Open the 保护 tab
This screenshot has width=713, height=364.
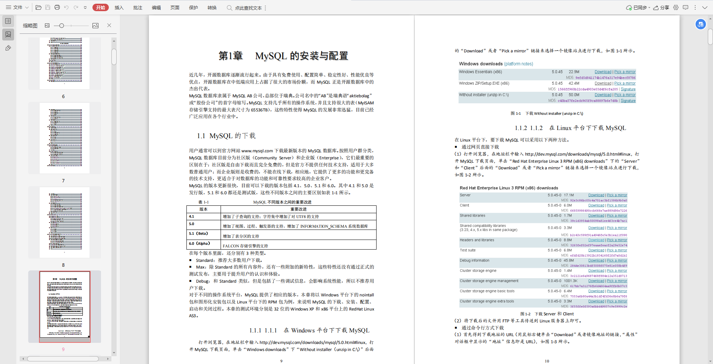[193, 7]
